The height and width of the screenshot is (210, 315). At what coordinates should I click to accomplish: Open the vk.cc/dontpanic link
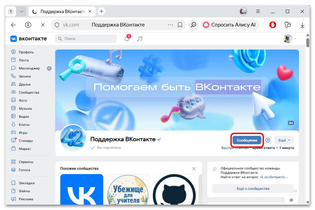pos(274,177)
